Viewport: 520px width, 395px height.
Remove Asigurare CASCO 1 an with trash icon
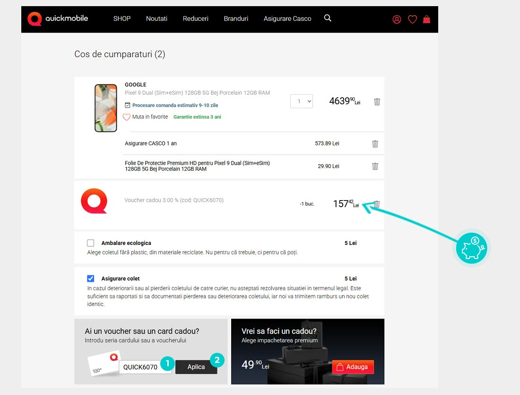pos(375,143)
